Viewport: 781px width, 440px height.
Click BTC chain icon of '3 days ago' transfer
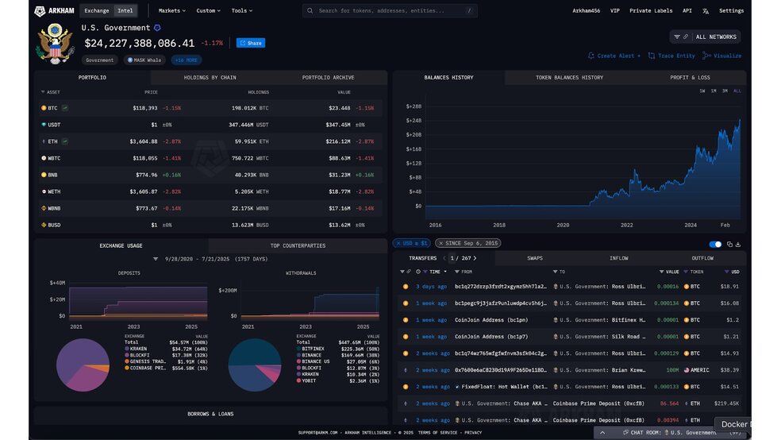tap(406, 287)
